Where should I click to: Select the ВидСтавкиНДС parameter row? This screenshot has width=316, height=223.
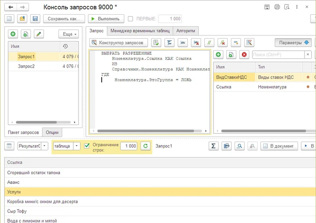tap(264, 77)
